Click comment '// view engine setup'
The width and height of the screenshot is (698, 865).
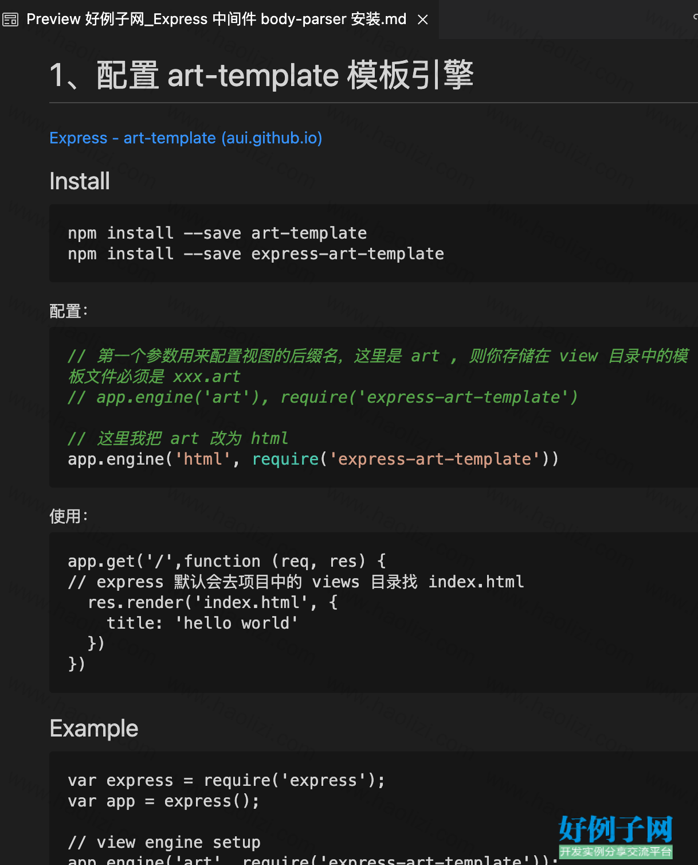coord(164,842)
